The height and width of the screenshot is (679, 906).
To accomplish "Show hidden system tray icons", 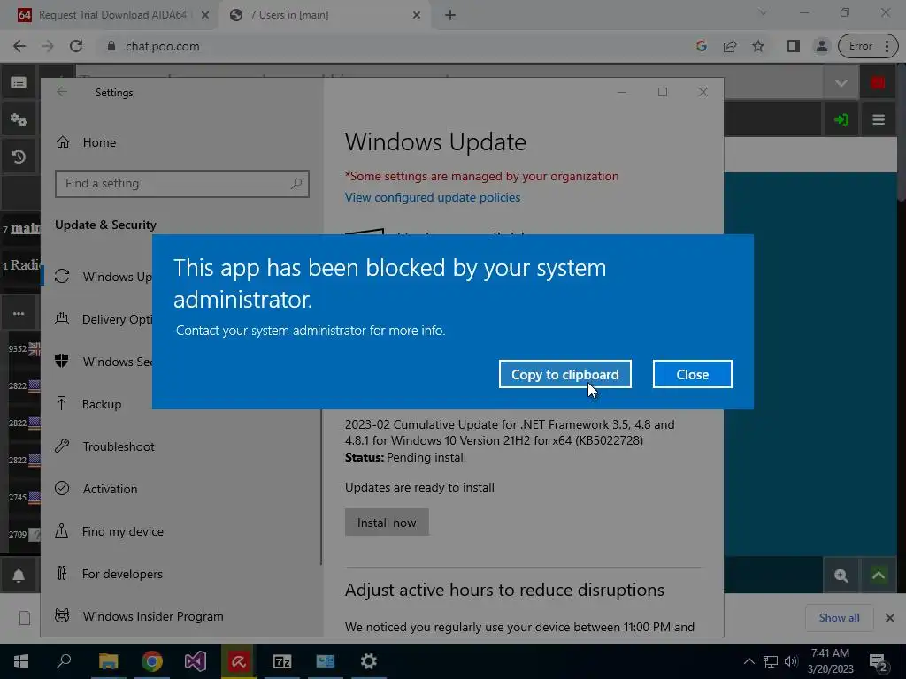I will (749, 661).
